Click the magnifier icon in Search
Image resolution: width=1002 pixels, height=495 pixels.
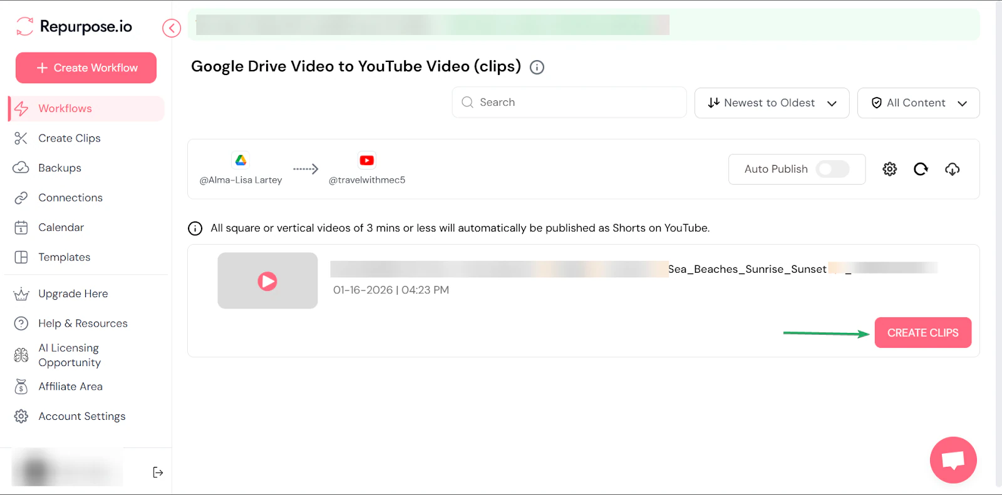click(467, 102)
